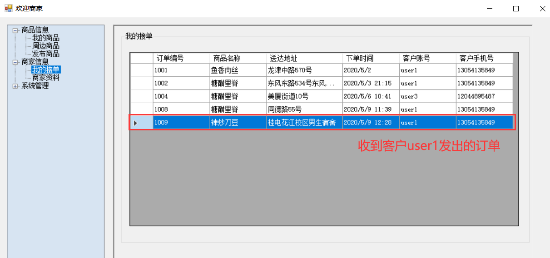Click address cell 美厦街道10号
This screenshot has width=550, height=258.
point(304,96)
